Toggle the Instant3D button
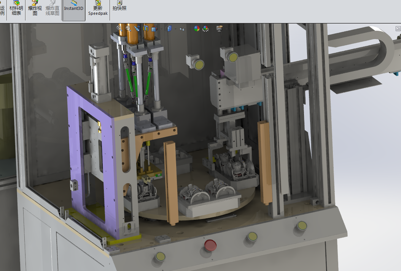 point(74,10)
